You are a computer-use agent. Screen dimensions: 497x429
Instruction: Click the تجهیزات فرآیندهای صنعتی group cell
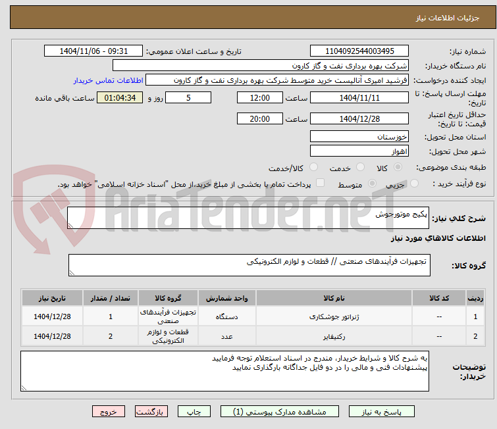coord(168,316)
